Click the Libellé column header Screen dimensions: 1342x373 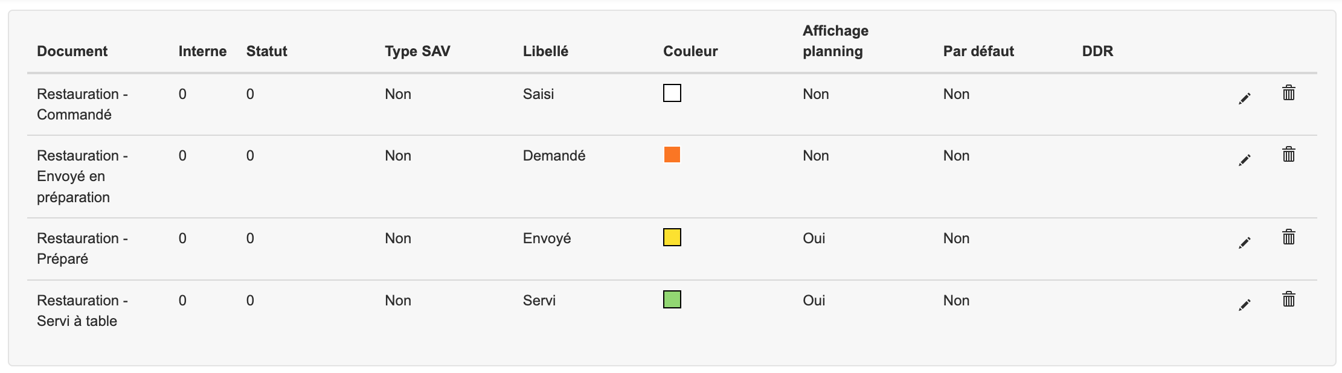point(545,51)
